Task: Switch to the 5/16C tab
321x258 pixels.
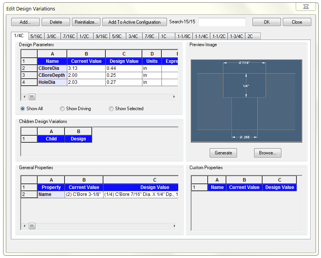Action: (x=36, y=36)
